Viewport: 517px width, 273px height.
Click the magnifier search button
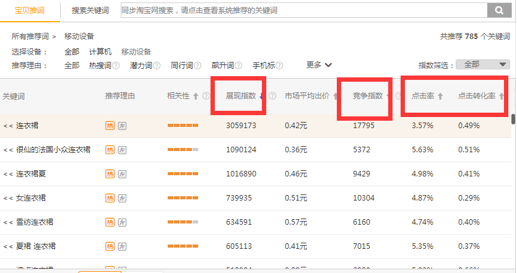[498, 11]
